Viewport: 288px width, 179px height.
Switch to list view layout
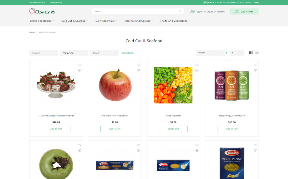(x=257, y=53)
